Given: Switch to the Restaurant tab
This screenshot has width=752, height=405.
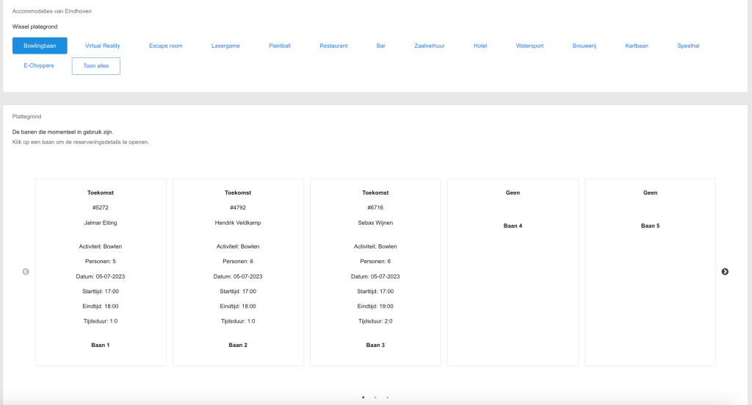Looking at the screenshot, I should pyautogui.click(x=333, y=46).
